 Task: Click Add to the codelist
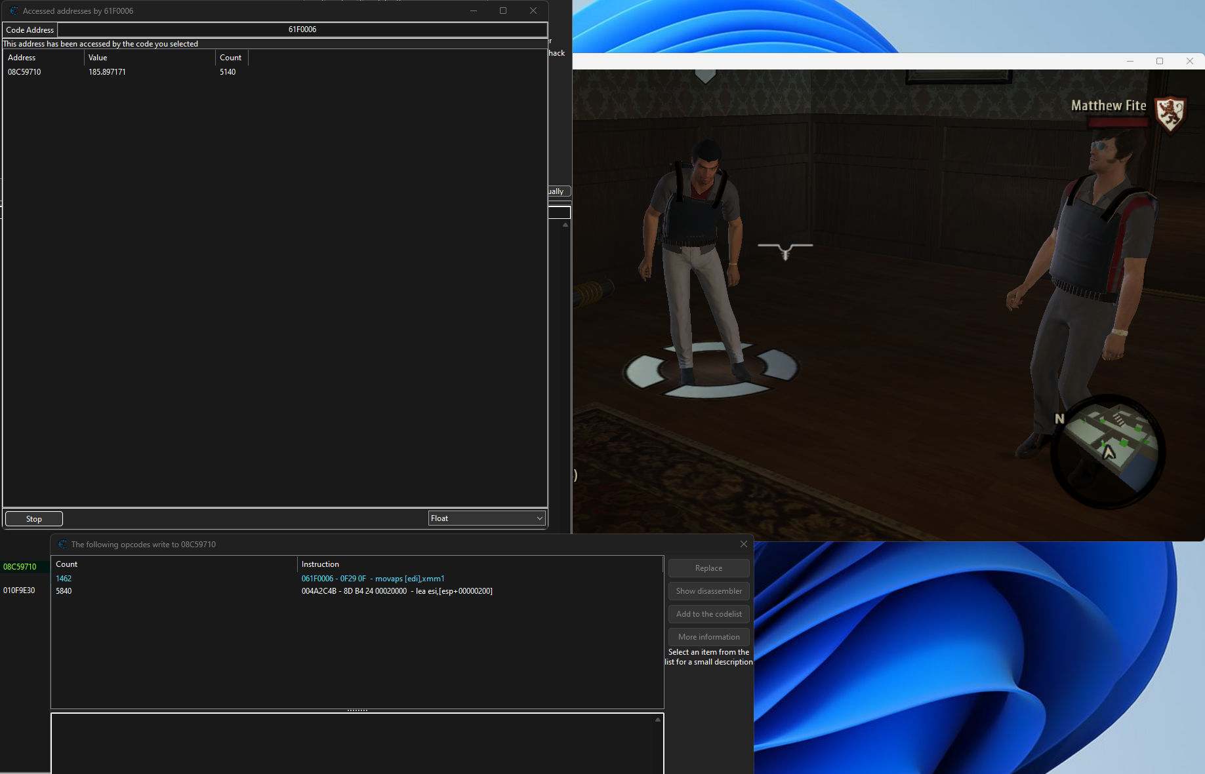tap(708, 614)
